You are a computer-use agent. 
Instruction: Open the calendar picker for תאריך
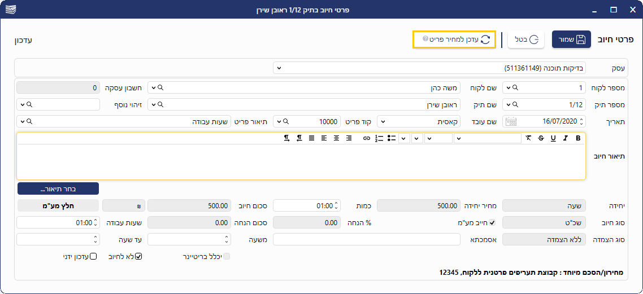(511, 121)
